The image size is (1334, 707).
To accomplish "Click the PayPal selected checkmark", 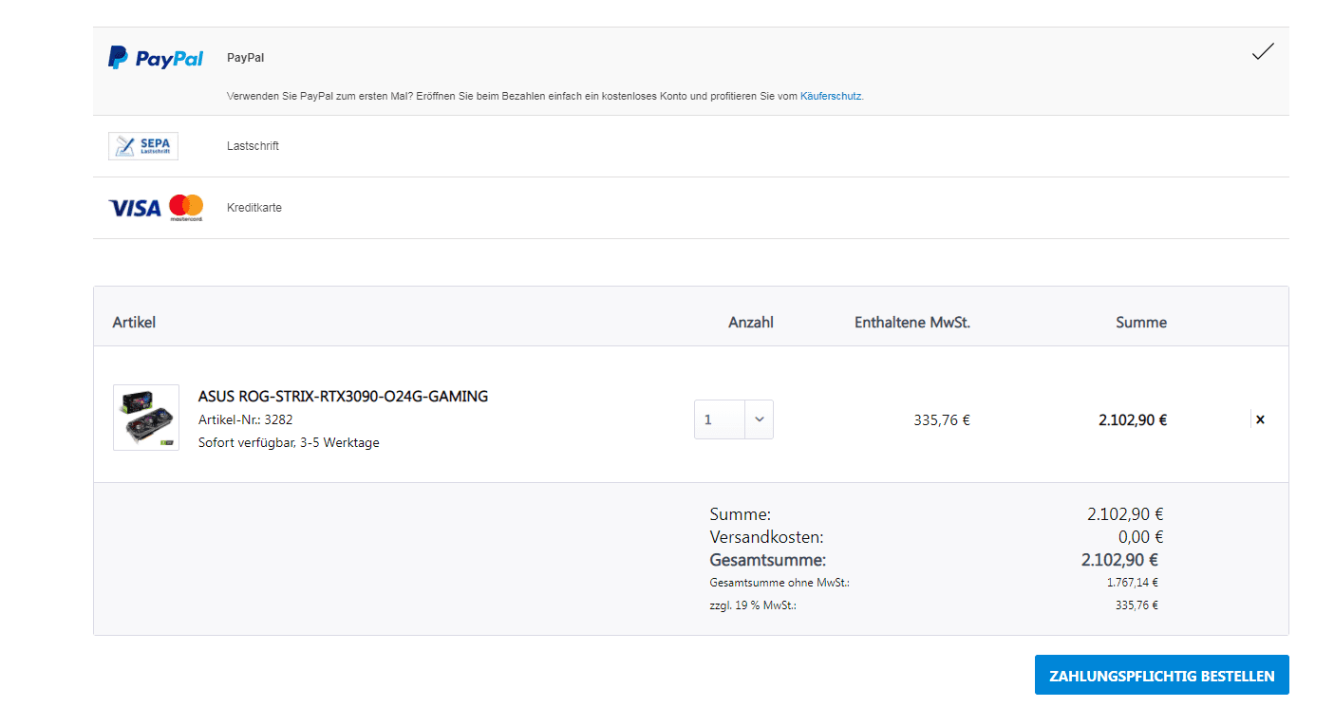I will pos(1263,52).
